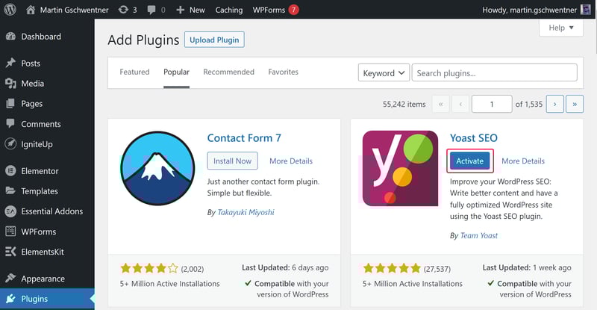Screen dimensions: 597x310
Task: Expand the Help panel
Action: [x=561, y=28]
